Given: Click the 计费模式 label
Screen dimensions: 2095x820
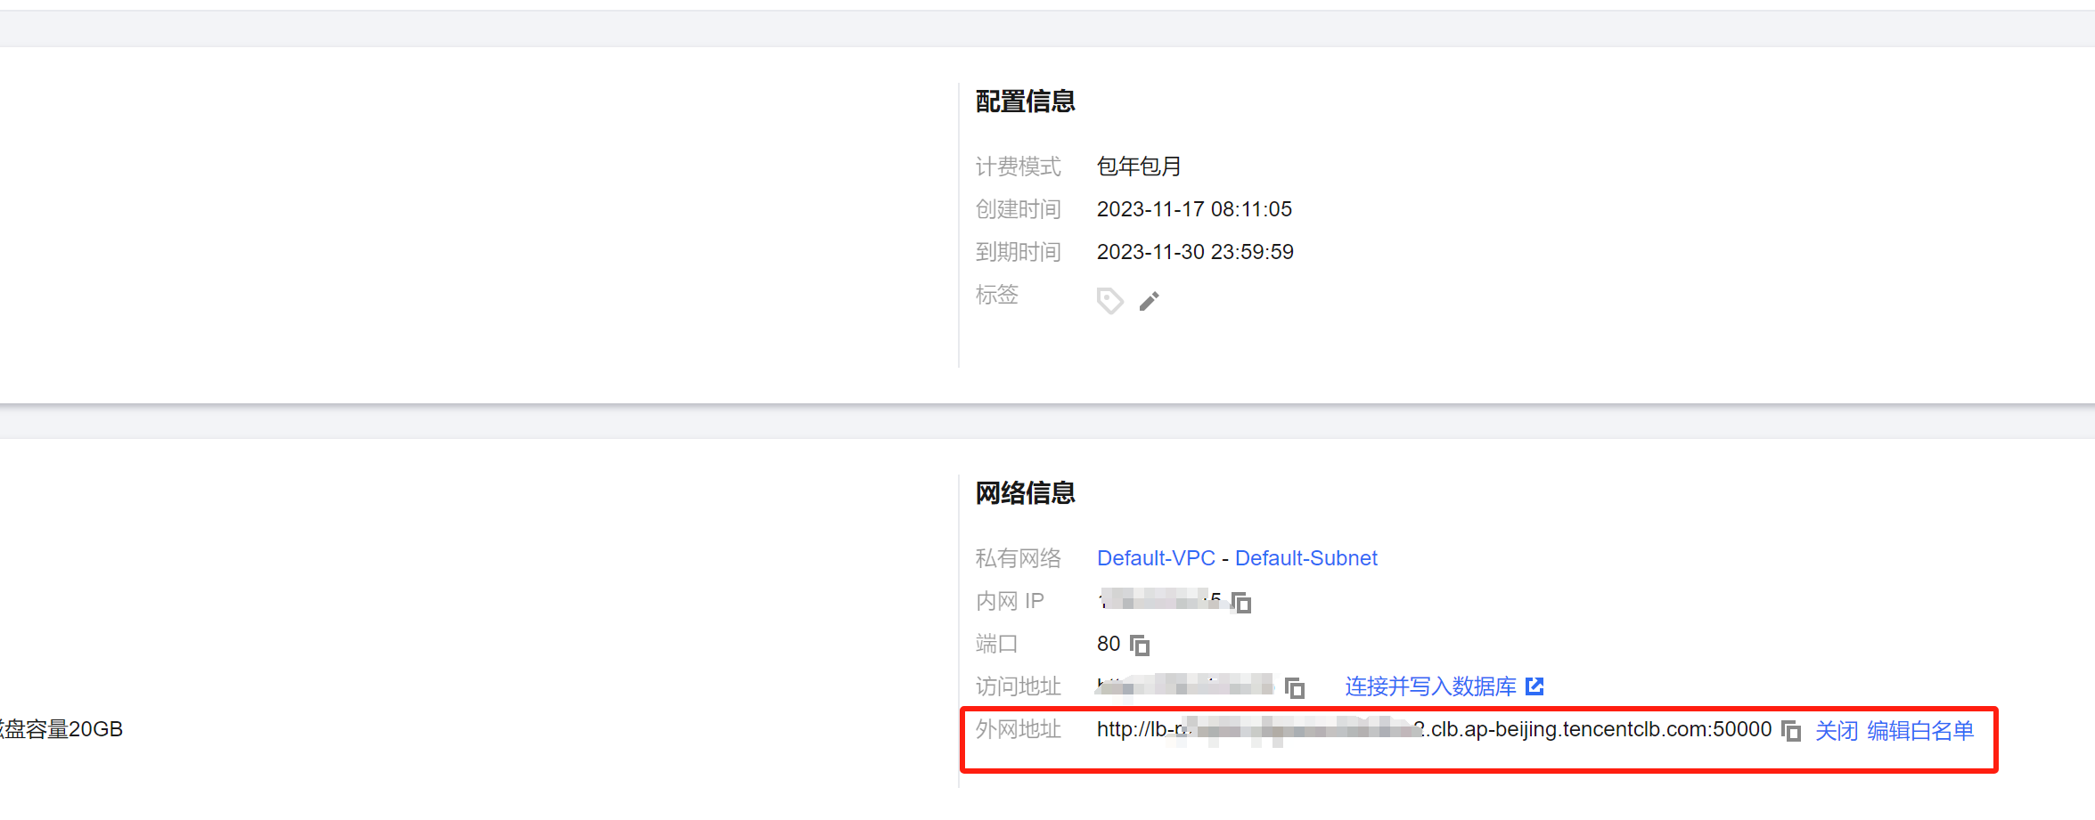Looking at the screenshot, I should click(x=1018, y=166).
